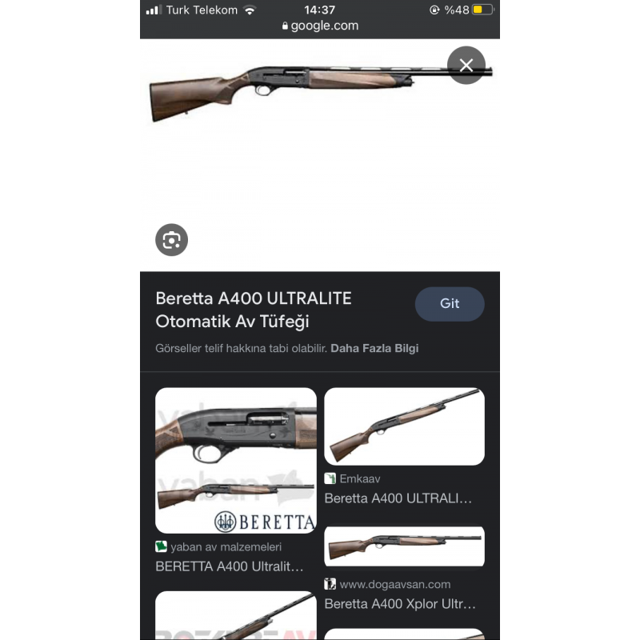The height and width of the screenshot is (640, 640).
Task: Click the Emkaav source favicon
Action: click(x=330, y=478)
